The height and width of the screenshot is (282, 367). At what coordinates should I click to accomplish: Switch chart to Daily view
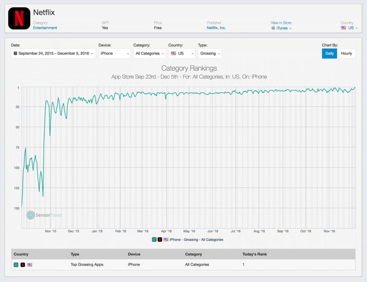[x=329, y=53]
